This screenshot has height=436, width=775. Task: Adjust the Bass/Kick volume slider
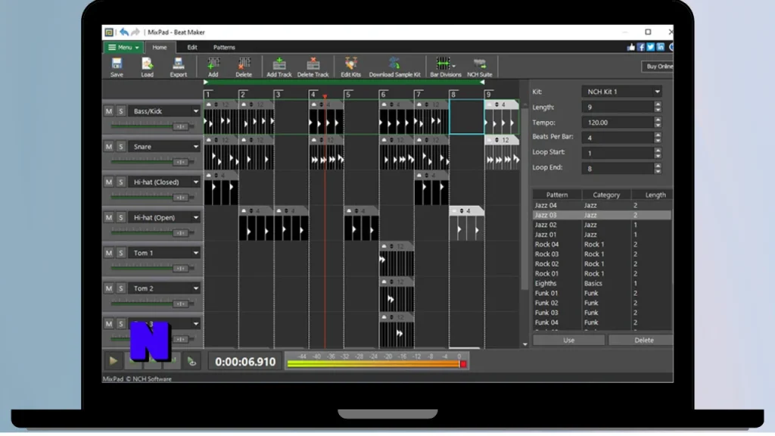(x=180, y=126)
